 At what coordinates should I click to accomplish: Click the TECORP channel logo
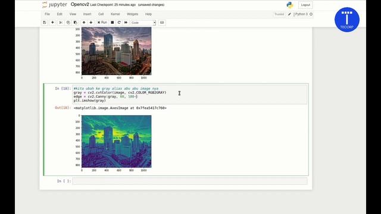pyautogui.click(x=347, y=20)
